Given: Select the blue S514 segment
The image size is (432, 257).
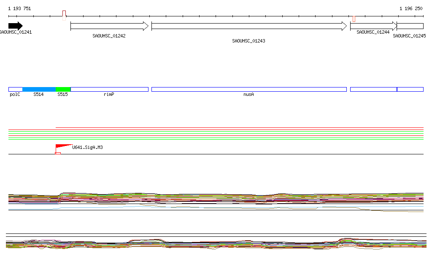Looking at the screenshot, I should click(39, 89).
